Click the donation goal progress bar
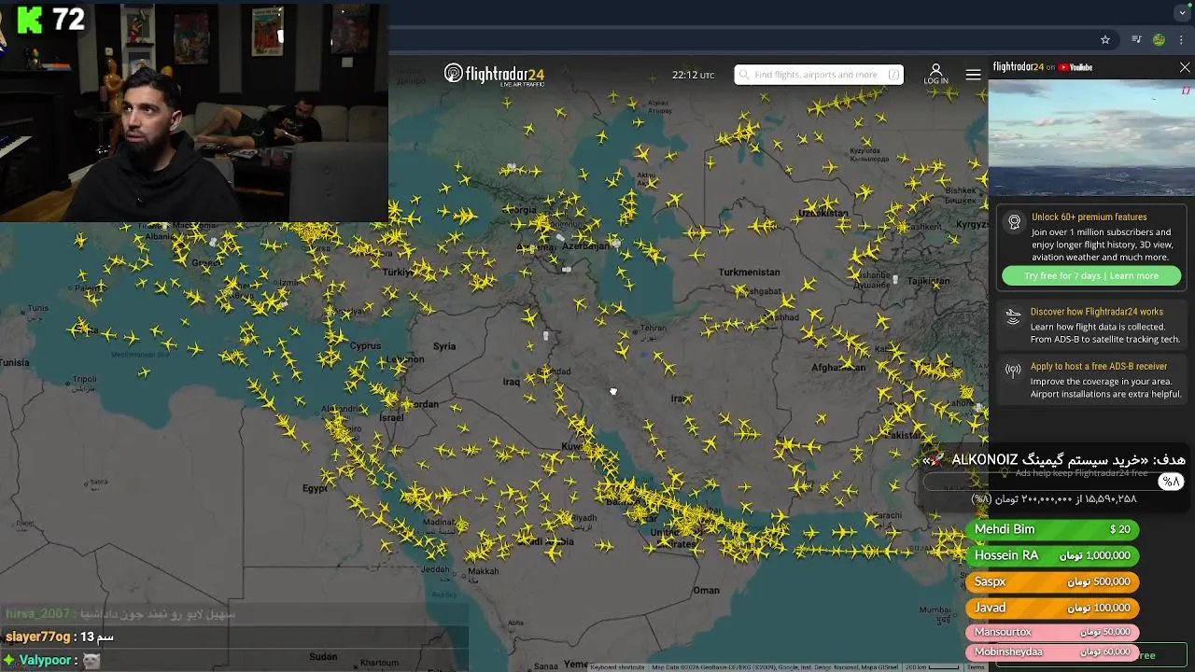1195x672 pixels. coord(1052,482)
